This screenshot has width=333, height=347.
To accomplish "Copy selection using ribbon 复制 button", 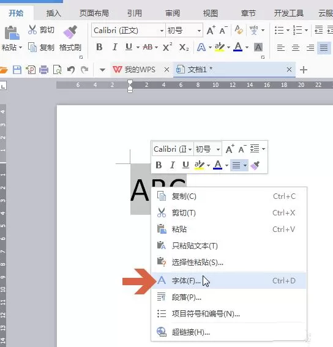I will (41, 47).
